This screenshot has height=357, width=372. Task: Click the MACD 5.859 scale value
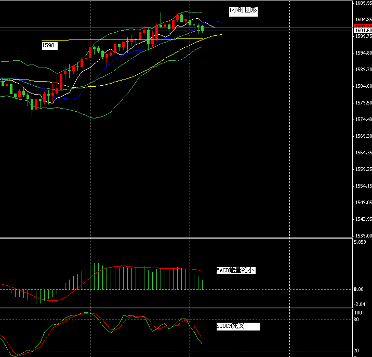pos(360,243)
